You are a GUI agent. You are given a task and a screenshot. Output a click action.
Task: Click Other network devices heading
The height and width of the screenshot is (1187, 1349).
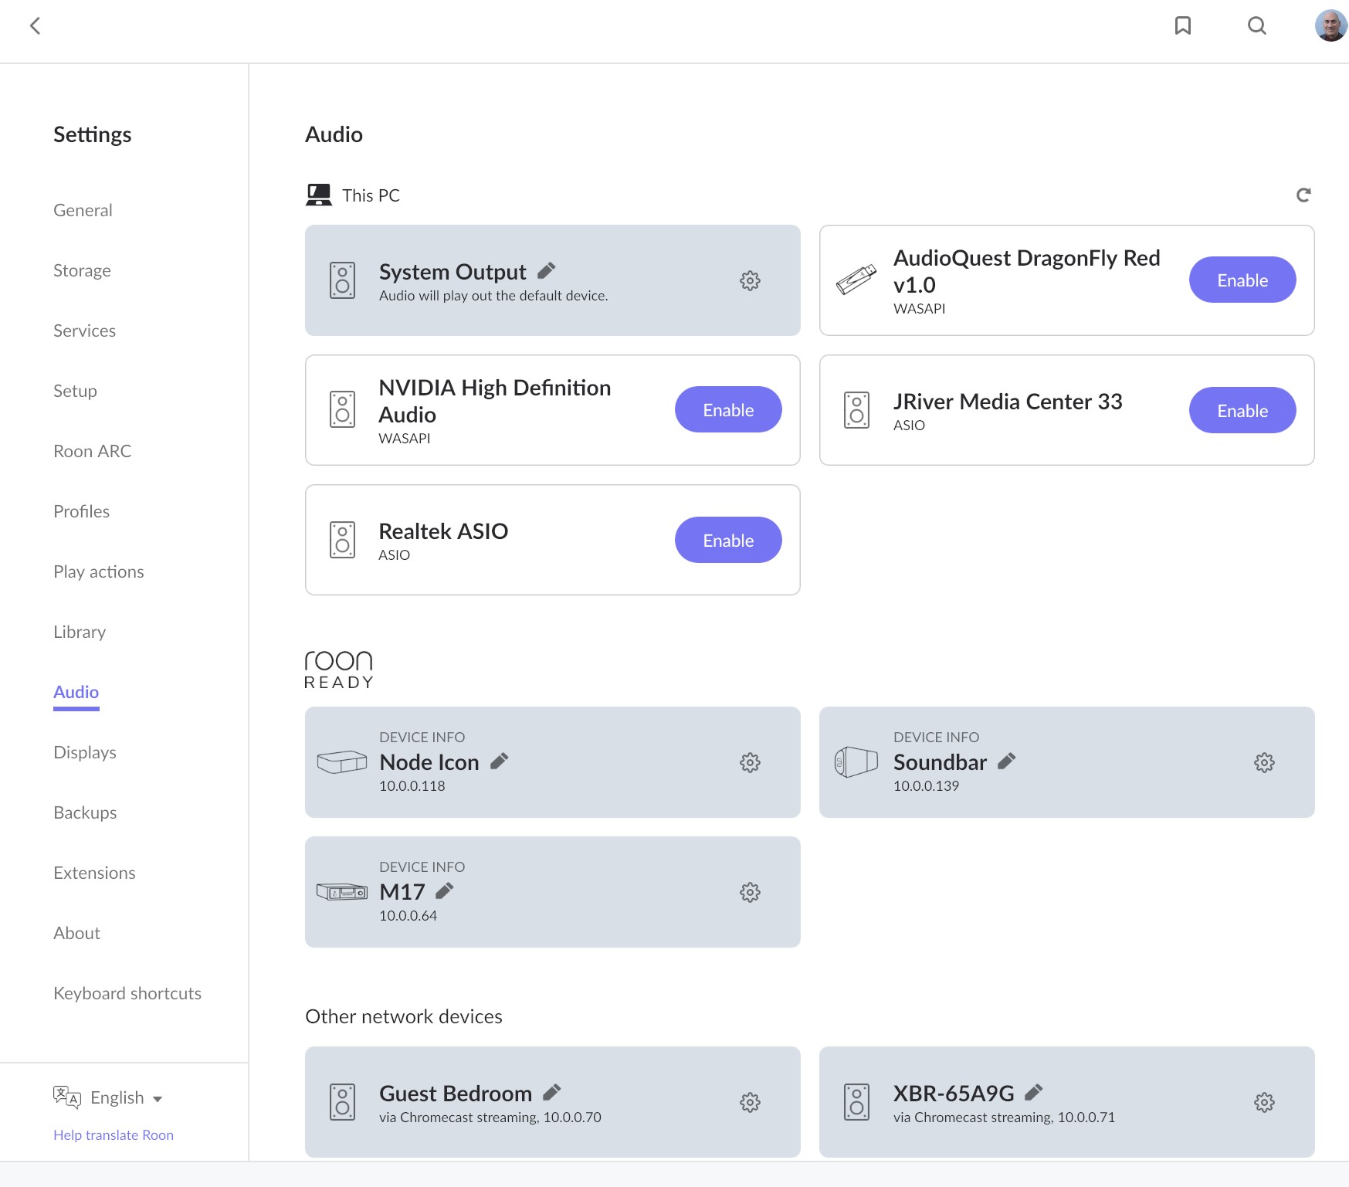tap(404, 1016)
